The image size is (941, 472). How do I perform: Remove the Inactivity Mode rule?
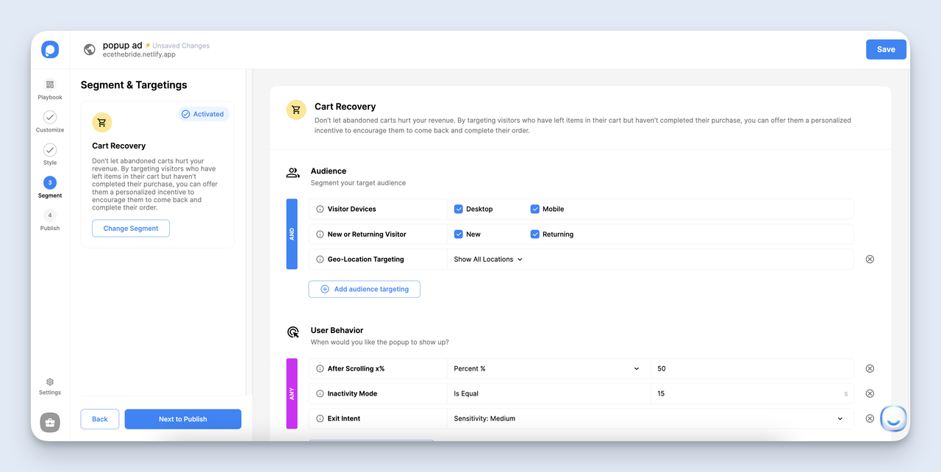coord(870,394)
